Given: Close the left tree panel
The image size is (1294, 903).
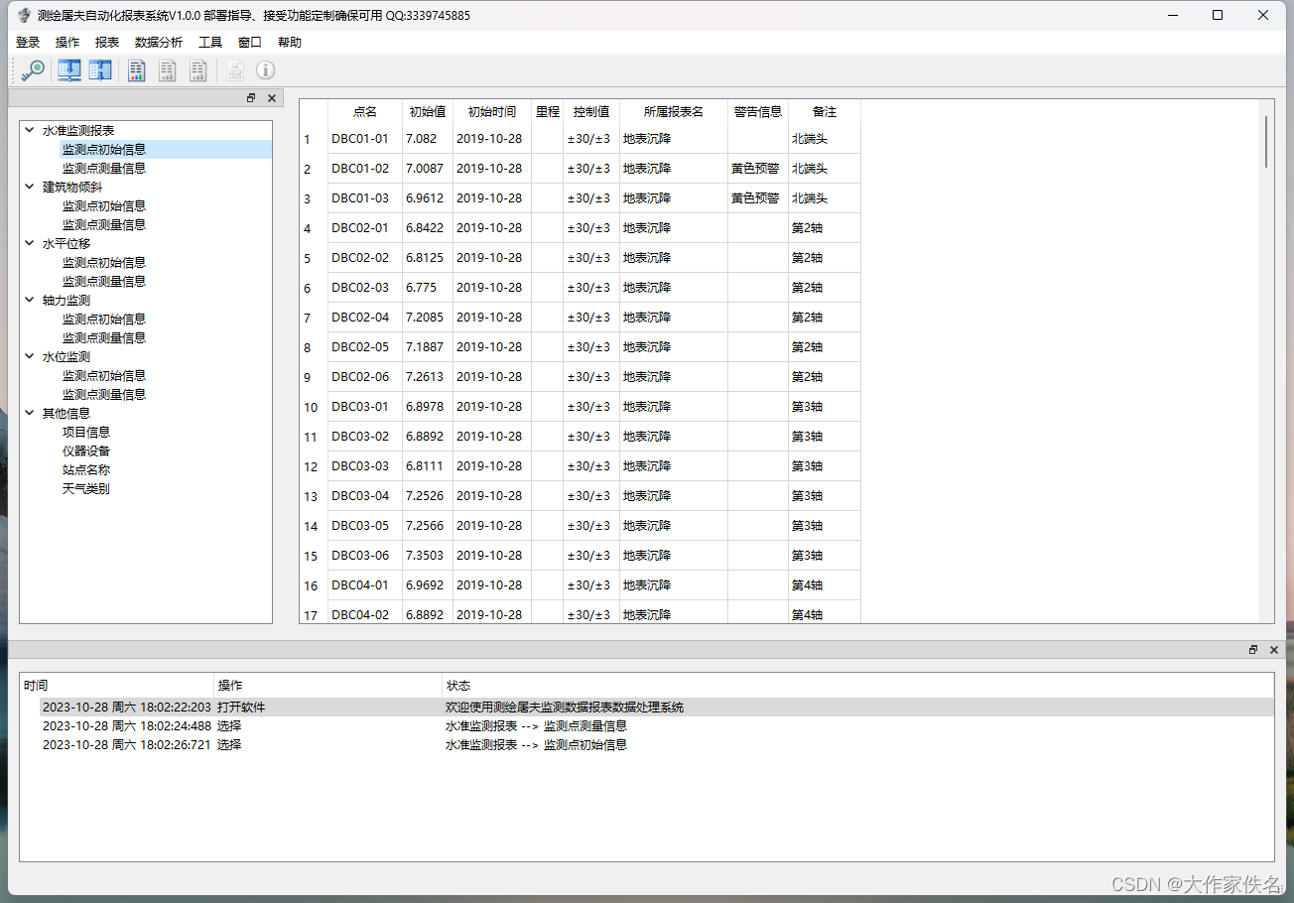Looking at the screenshot, I should click(x=272, y=98).
